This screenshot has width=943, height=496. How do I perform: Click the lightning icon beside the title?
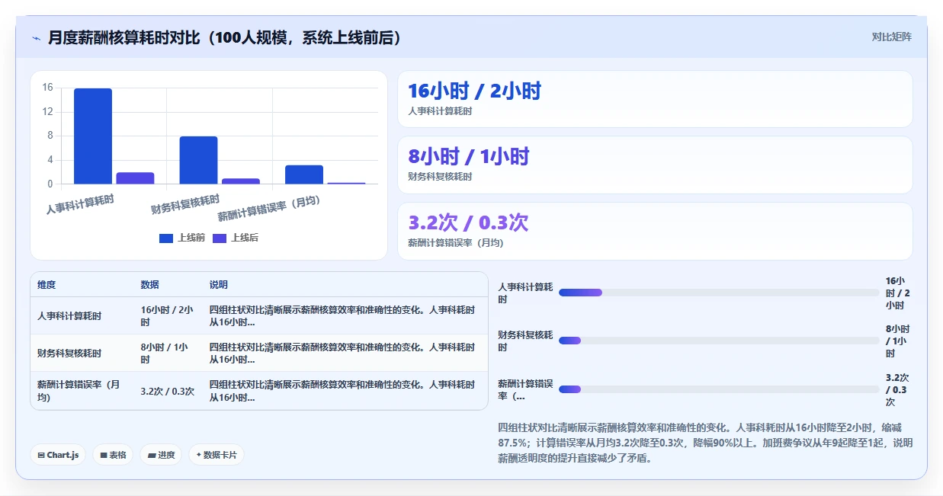click(x=37, y=37)
